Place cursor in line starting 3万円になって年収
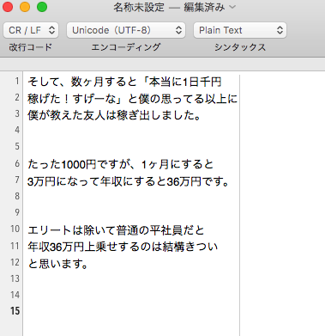 (129, 181)
